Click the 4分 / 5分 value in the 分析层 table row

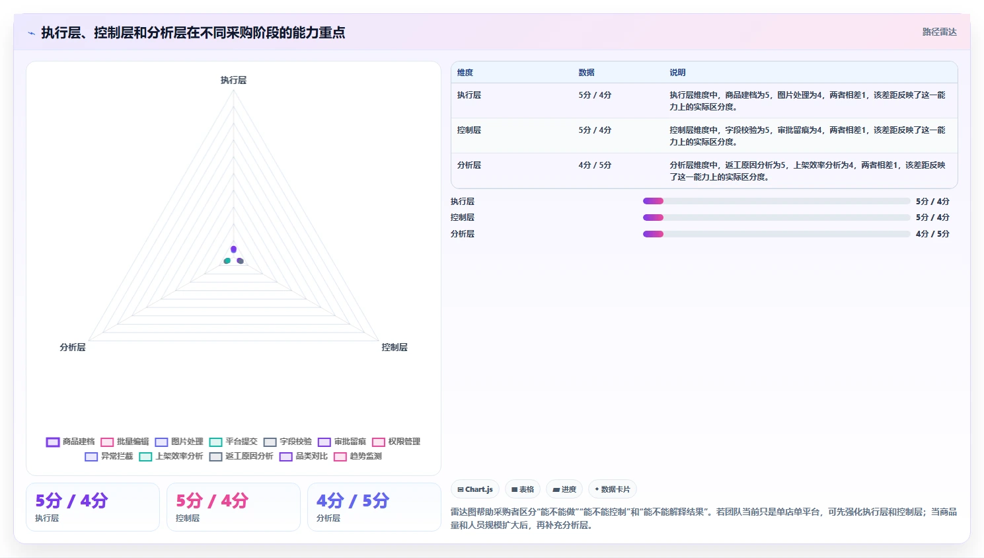(x=595, y=165)
